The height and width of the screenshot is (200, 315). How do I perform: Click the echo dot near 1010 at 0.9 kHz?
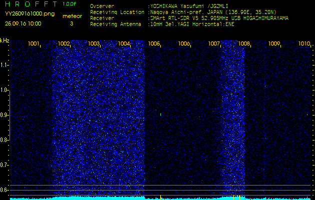click(307, 114)
